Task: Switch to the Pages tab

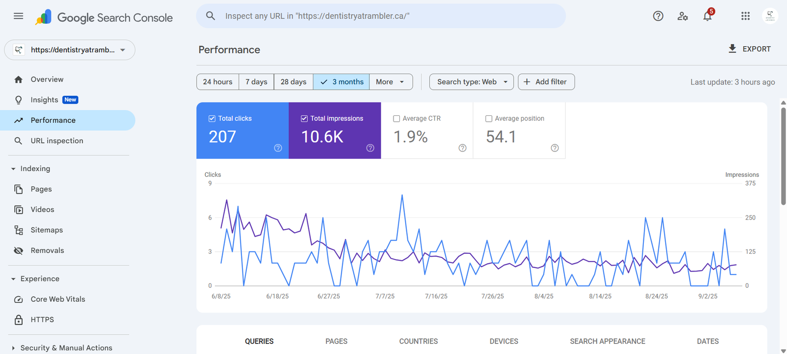Action: tap(336, 341)
